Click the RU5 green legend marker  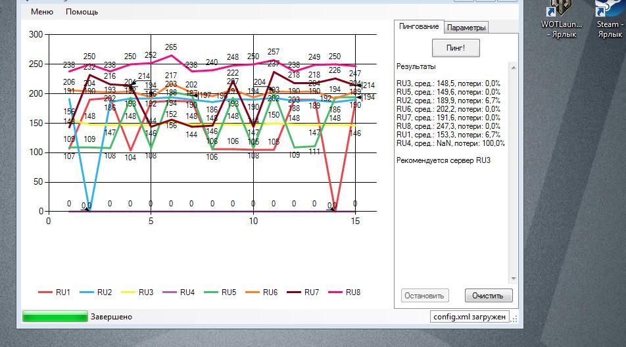pos(212,292)
